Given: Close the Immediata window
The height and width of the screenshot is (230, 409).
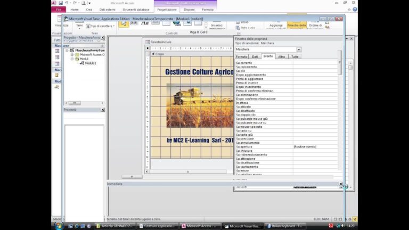Looking at the screenshot, I should [x=341, y=184].
